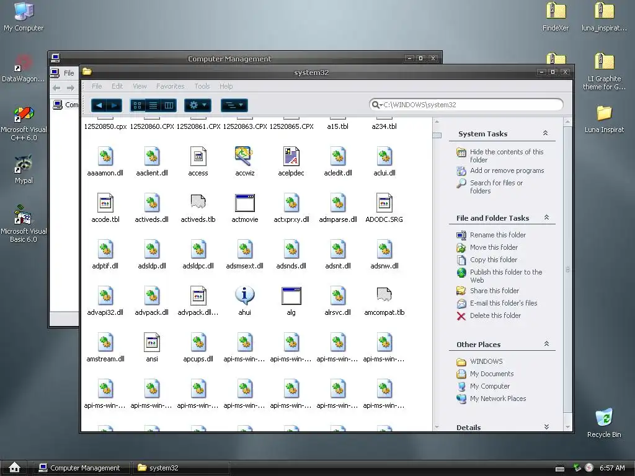635x476 pixels.
Task: Click Add or remove programs link
Action: click(x=507, y=171)
